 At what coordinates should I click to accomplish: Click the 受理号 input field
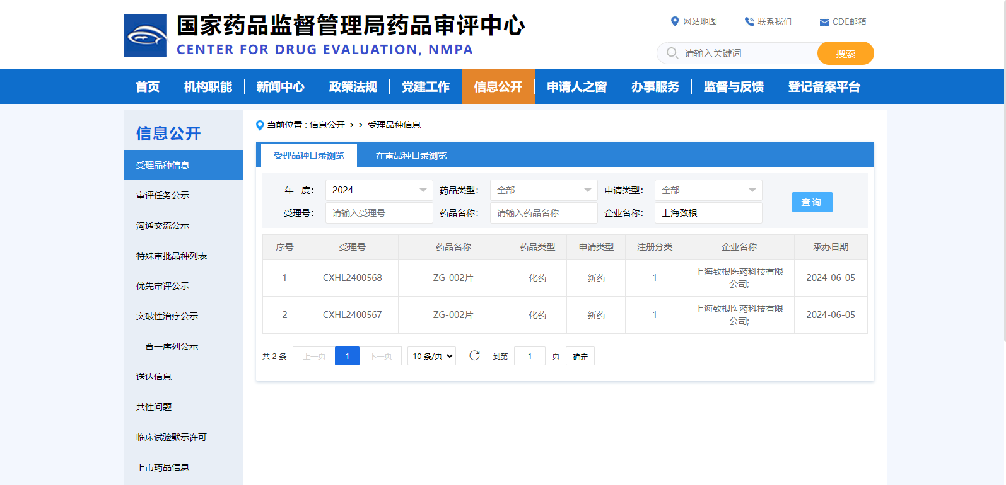[378, 213]
